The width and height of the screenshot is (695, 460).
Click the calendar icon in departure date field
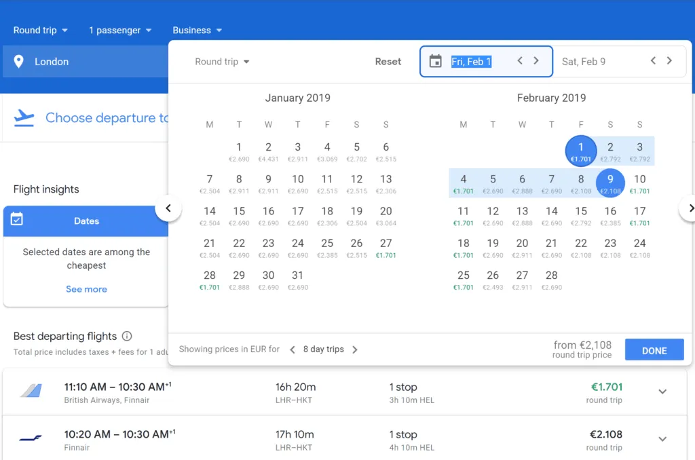coord(436,61)
